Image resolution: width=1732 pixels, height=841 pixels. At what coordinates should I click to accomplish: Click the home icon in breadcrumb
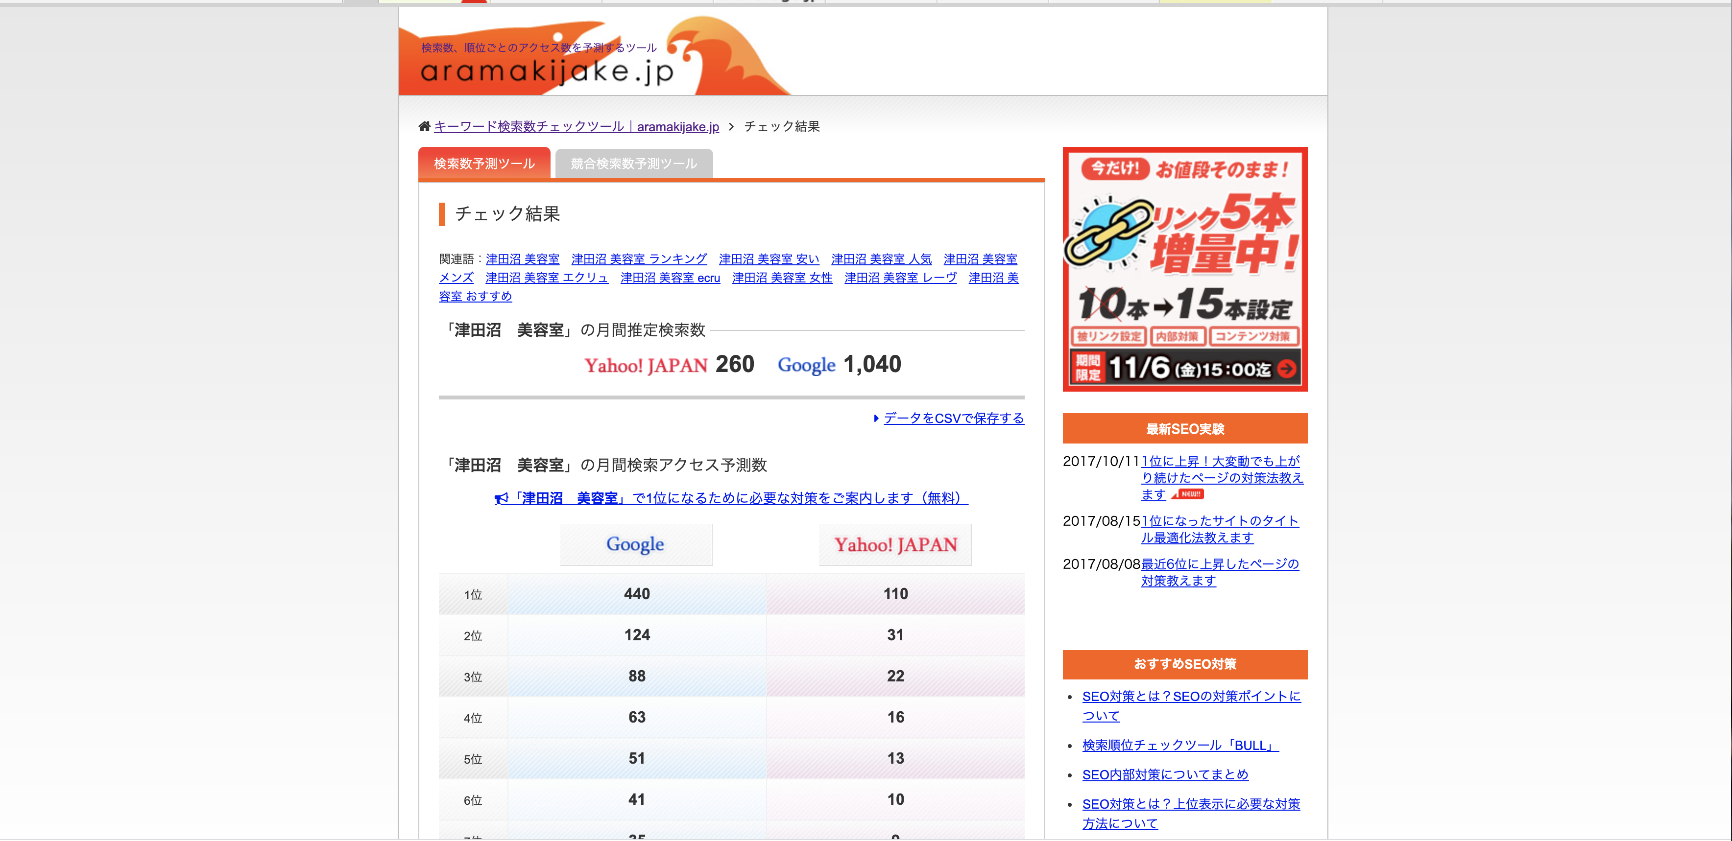pos(424,126)
